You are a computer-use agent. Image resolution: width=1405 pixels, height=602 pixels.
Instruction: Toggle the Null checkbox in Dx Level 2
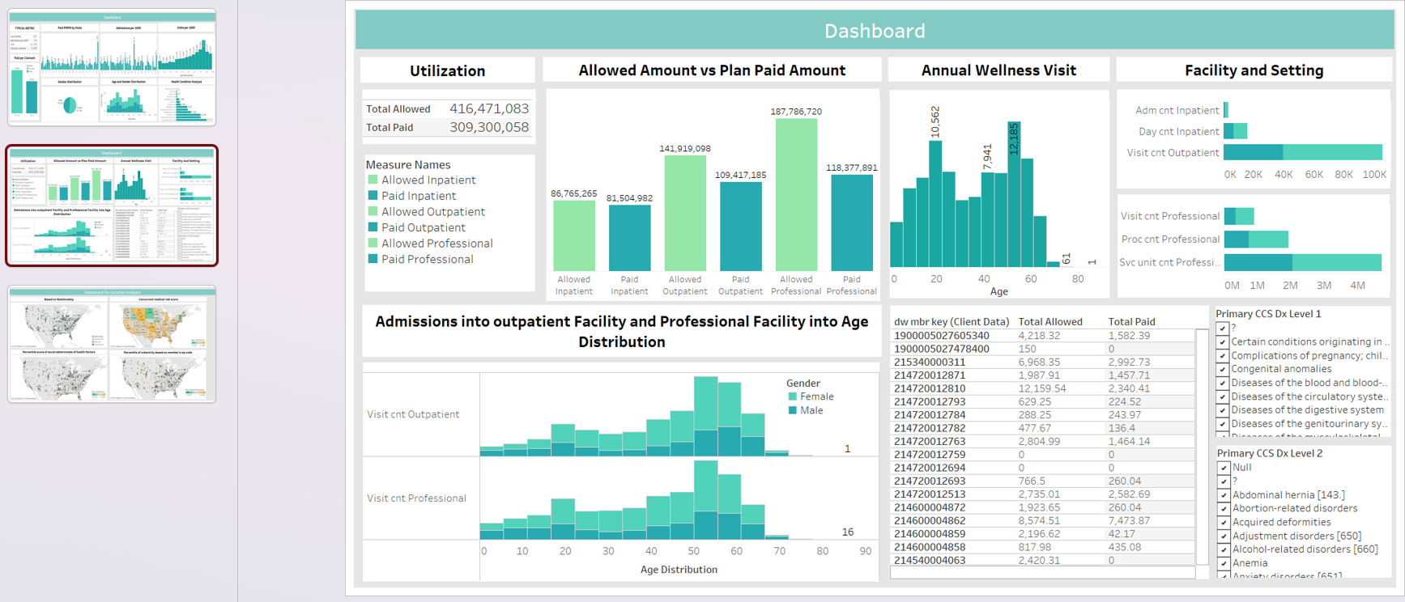pos(1224,468)
